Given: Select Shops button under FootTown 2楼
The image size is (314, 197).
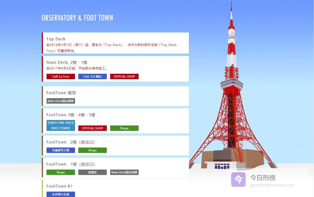Looking at the screenshot, I should (92, 150).
